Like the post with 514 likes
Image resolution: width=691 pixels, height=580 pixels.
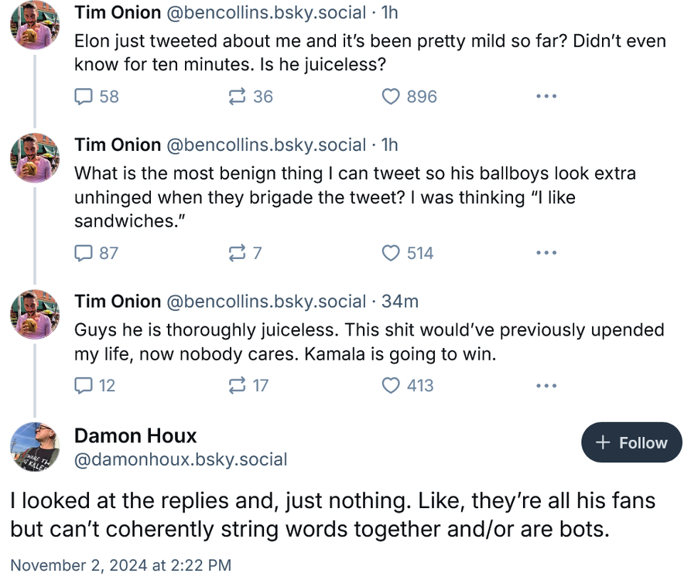click(x=392, y=253)
